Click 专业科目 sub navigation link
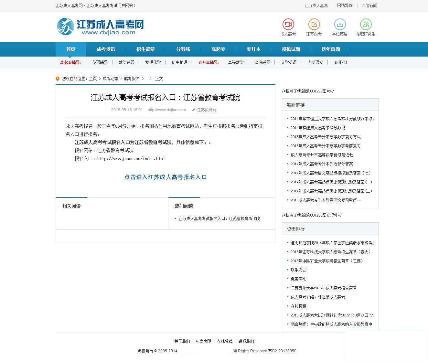This screenshot has width=428, height=362. [x=342, y=62]
